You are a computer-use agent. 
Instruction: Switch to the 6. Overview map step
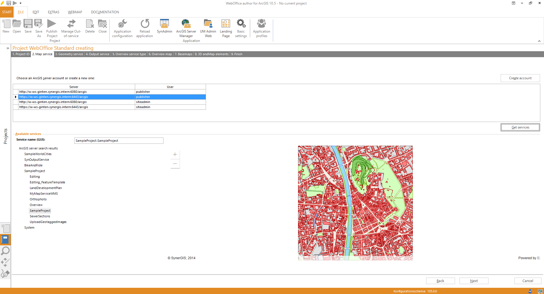pyautogui.click(x=160, y=54)
